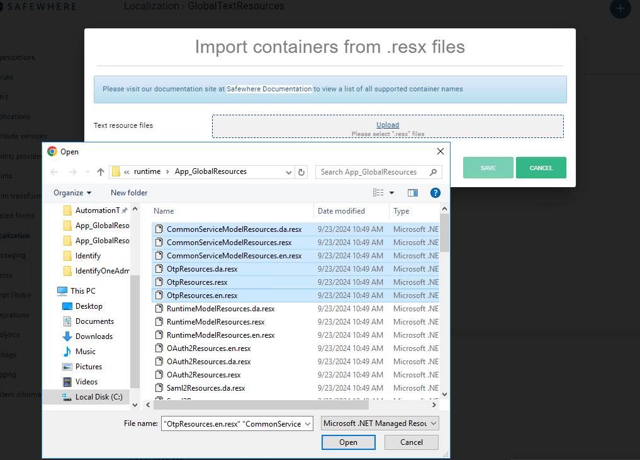640x460 pixels.
Task: Toggle the preview pane in the Open dialog
Action: click(x=412, y=192)
